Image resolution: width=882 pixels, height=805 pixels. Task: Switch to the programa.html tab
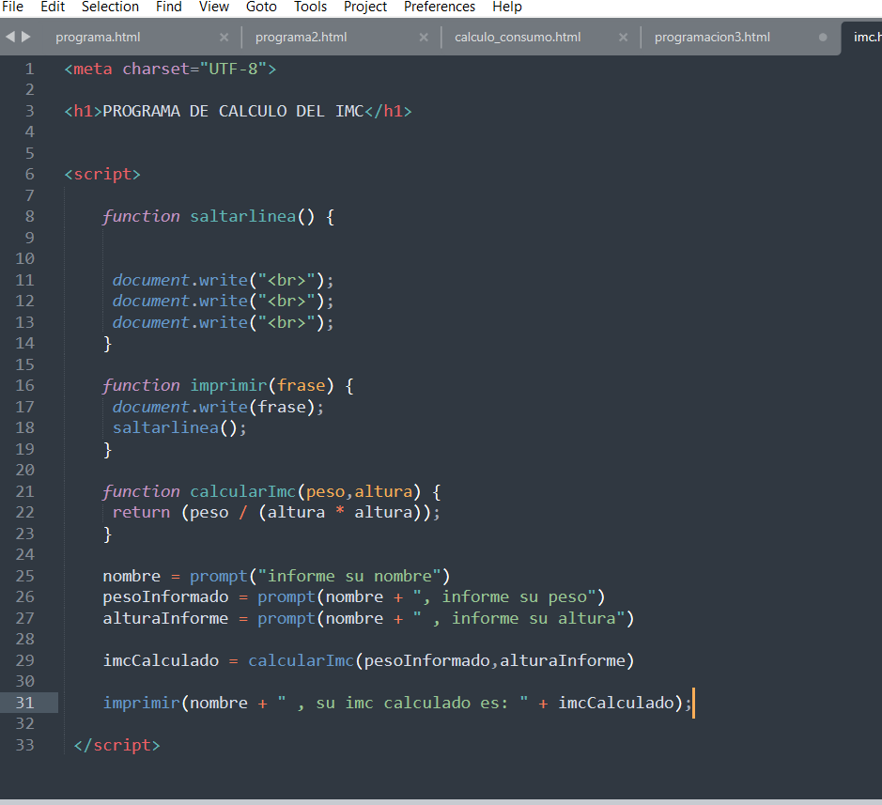point(98,38)
